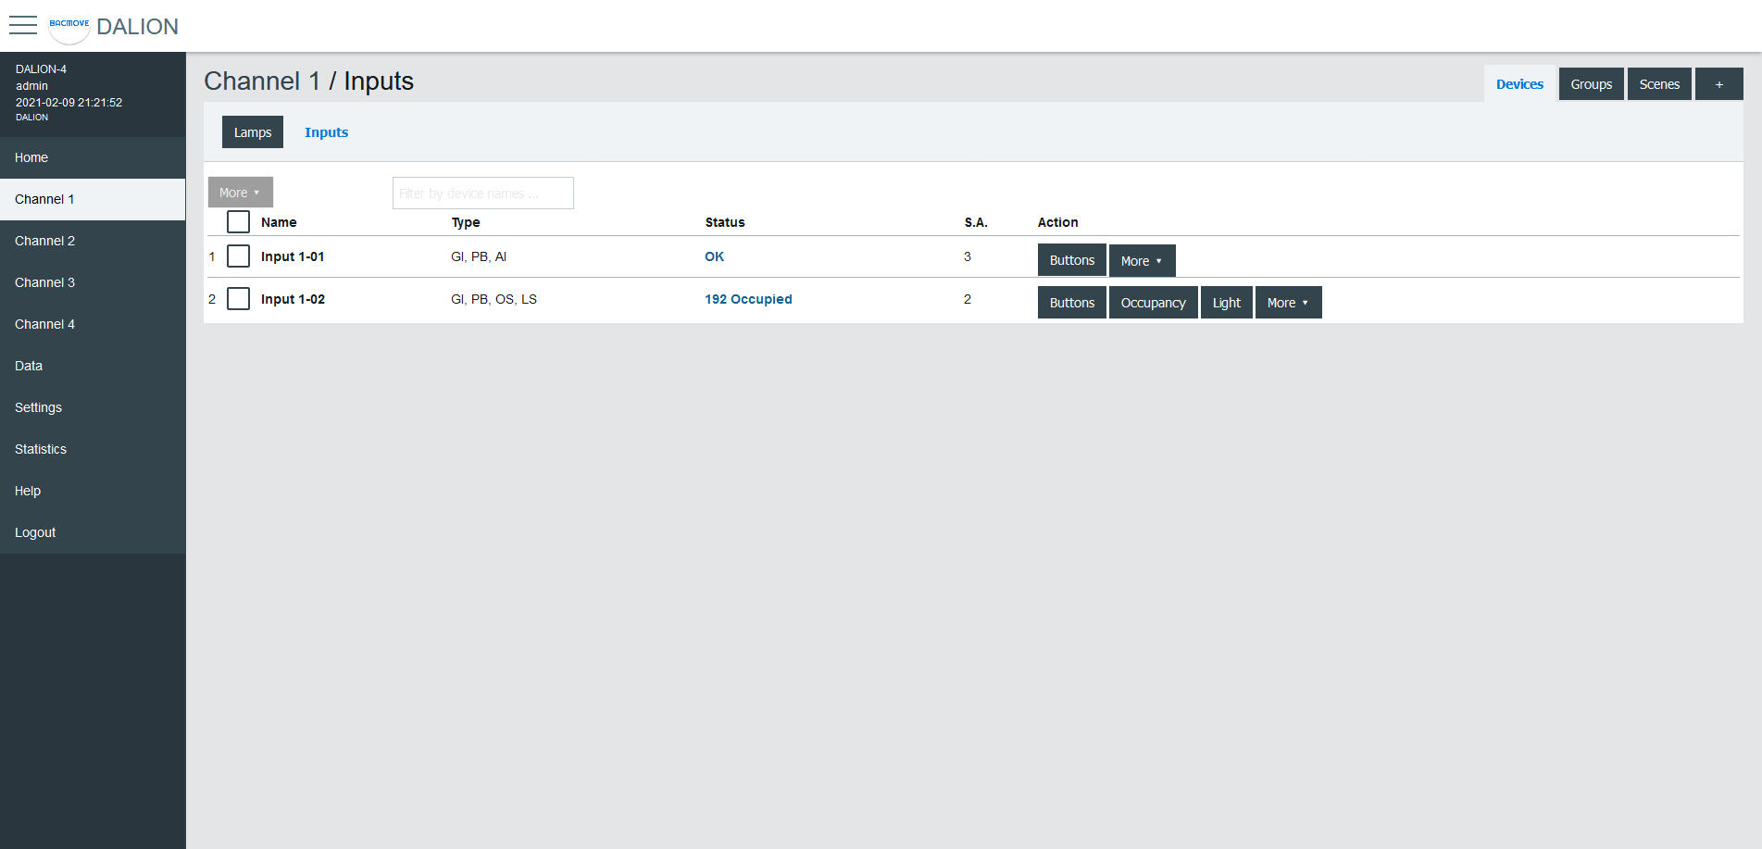Toggle the select-all checkbox in header
Viewport: 1762px width, 849px height.
(238, 222)
